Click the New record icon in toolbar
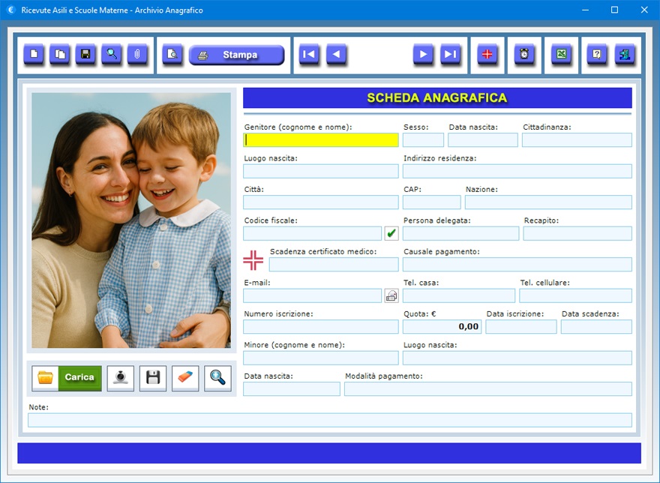The height and width of the screenshot is (483, 660). pos(34,55)
